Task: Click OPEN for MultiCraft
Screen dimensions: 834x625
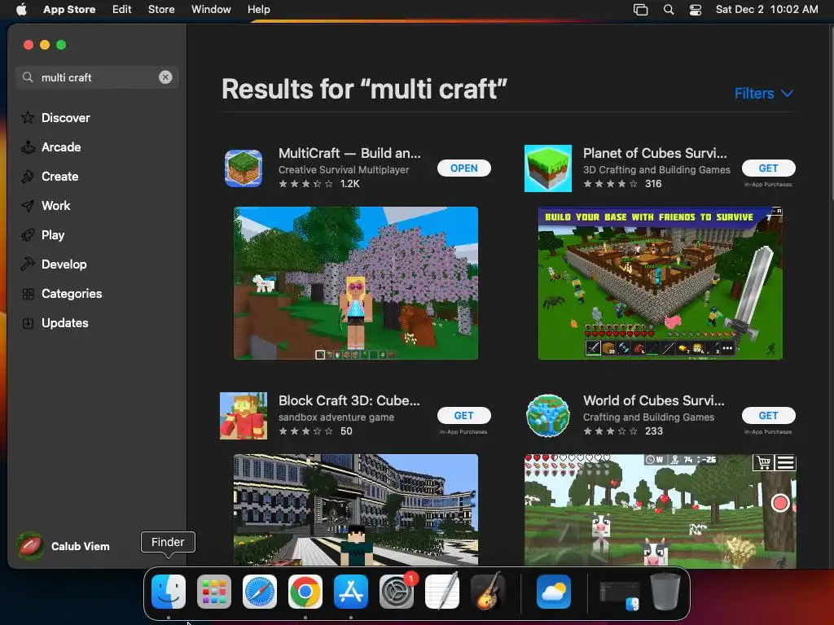Action: coord(463,168)
